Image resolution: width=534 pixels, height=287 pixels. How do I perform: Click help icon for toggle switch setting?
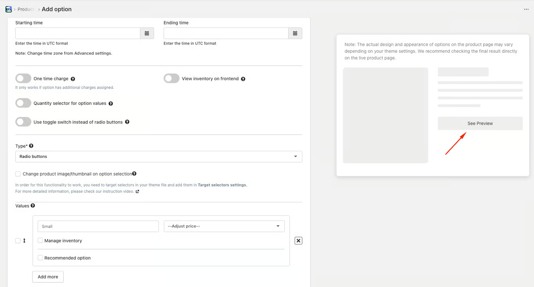[127, 122]
